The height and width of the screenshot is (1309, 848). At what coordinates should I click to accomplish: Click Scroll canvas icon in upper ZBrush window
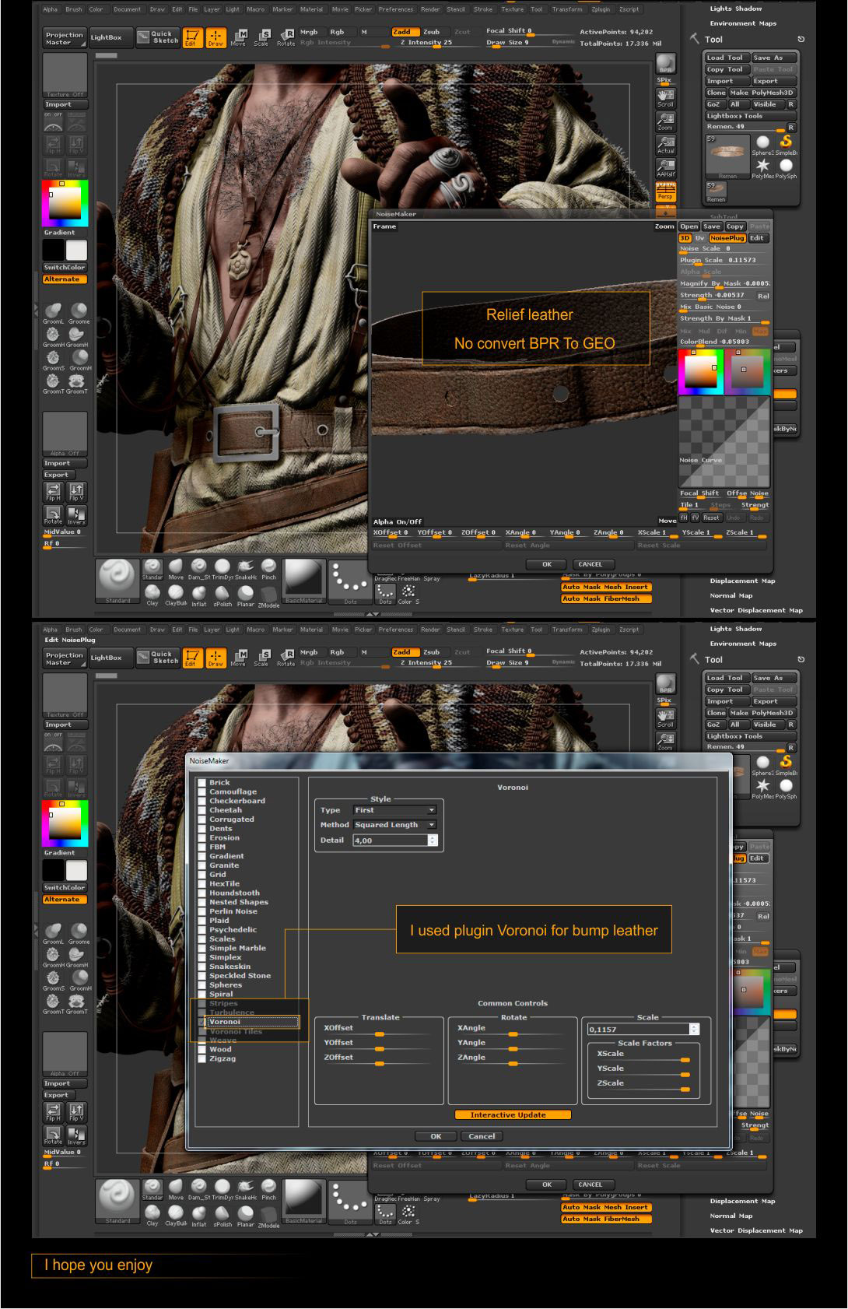coord(665,97)
